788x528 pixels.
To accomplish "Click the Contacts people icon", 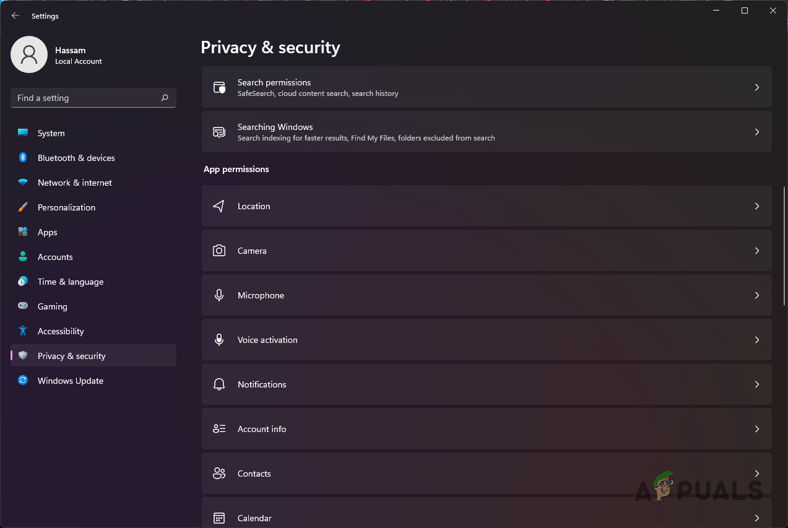I will pyautogui.click(x=219, y=474).
